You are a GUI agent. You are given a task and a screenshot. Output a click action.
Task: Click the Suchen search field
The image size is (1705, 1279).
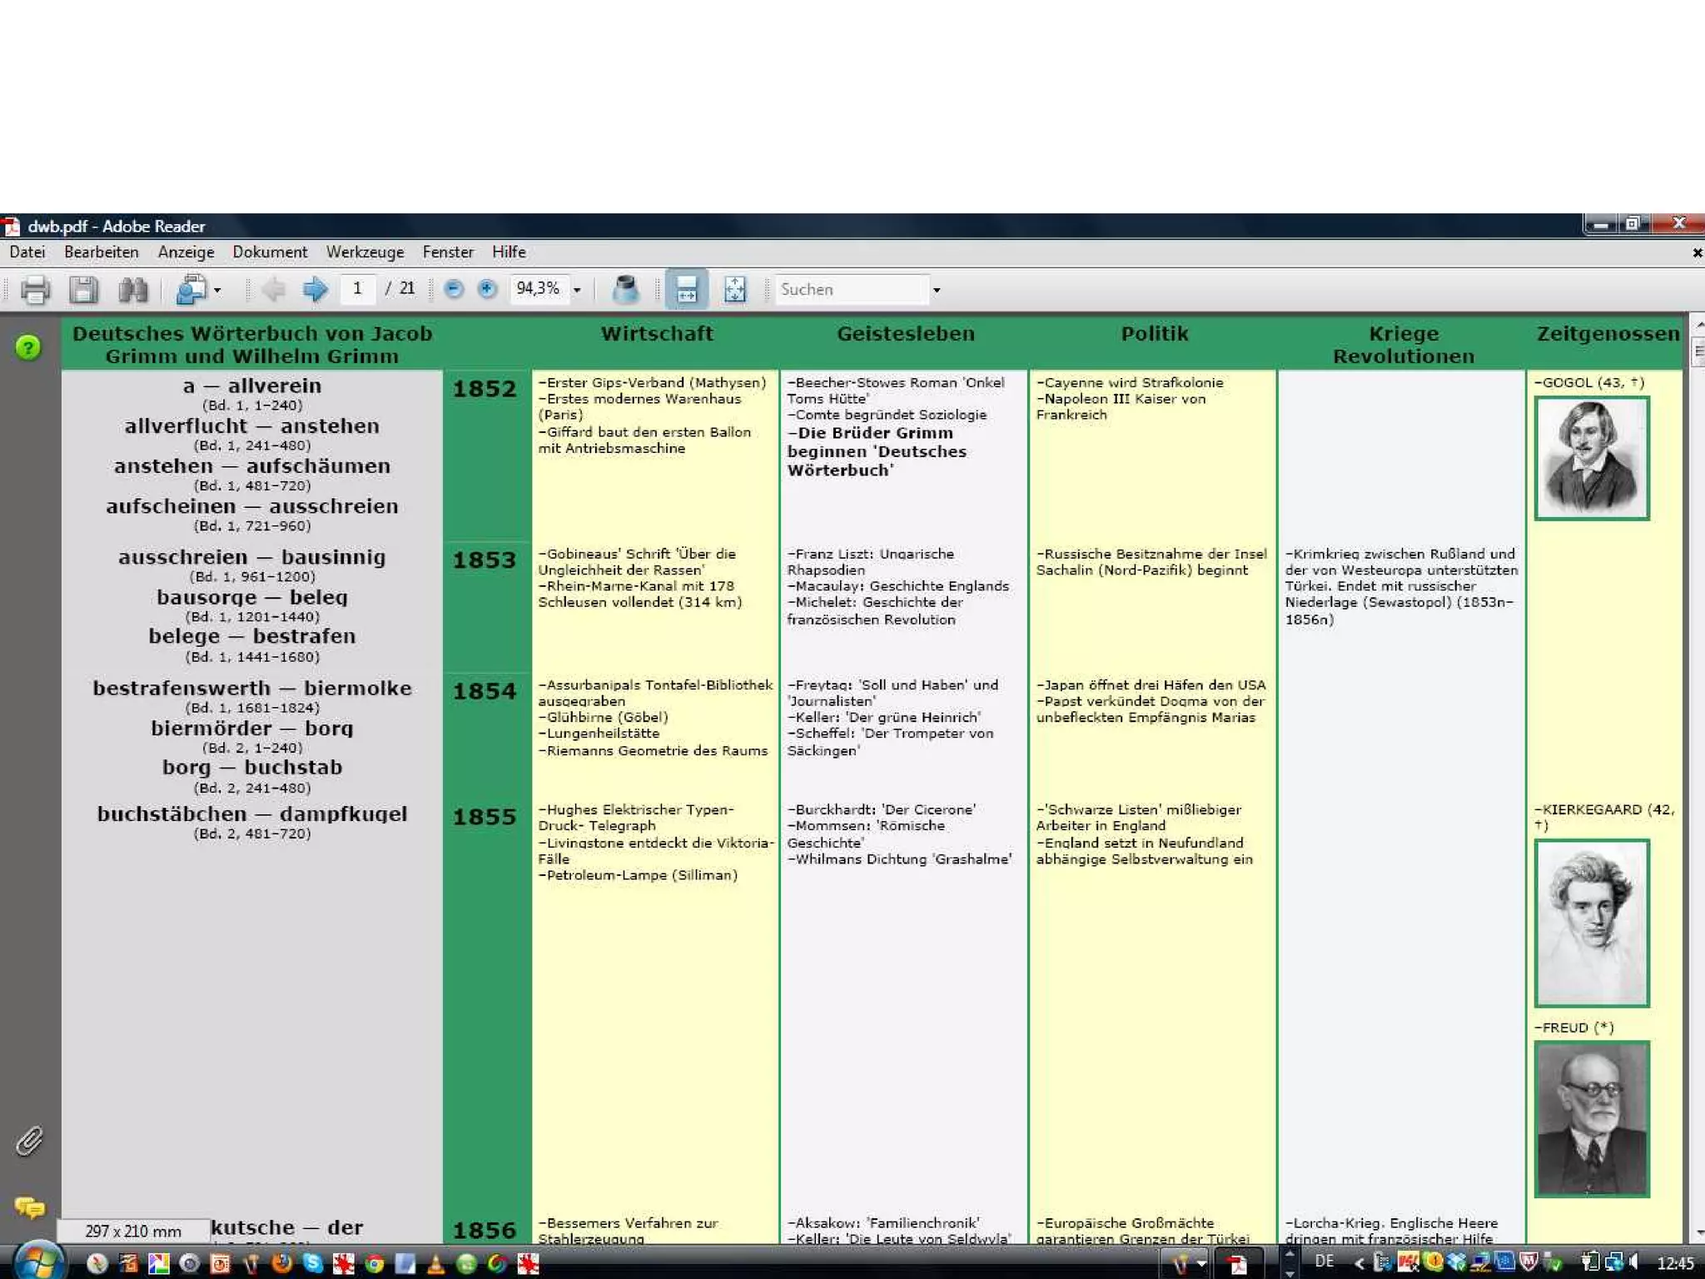coord(849,290)
